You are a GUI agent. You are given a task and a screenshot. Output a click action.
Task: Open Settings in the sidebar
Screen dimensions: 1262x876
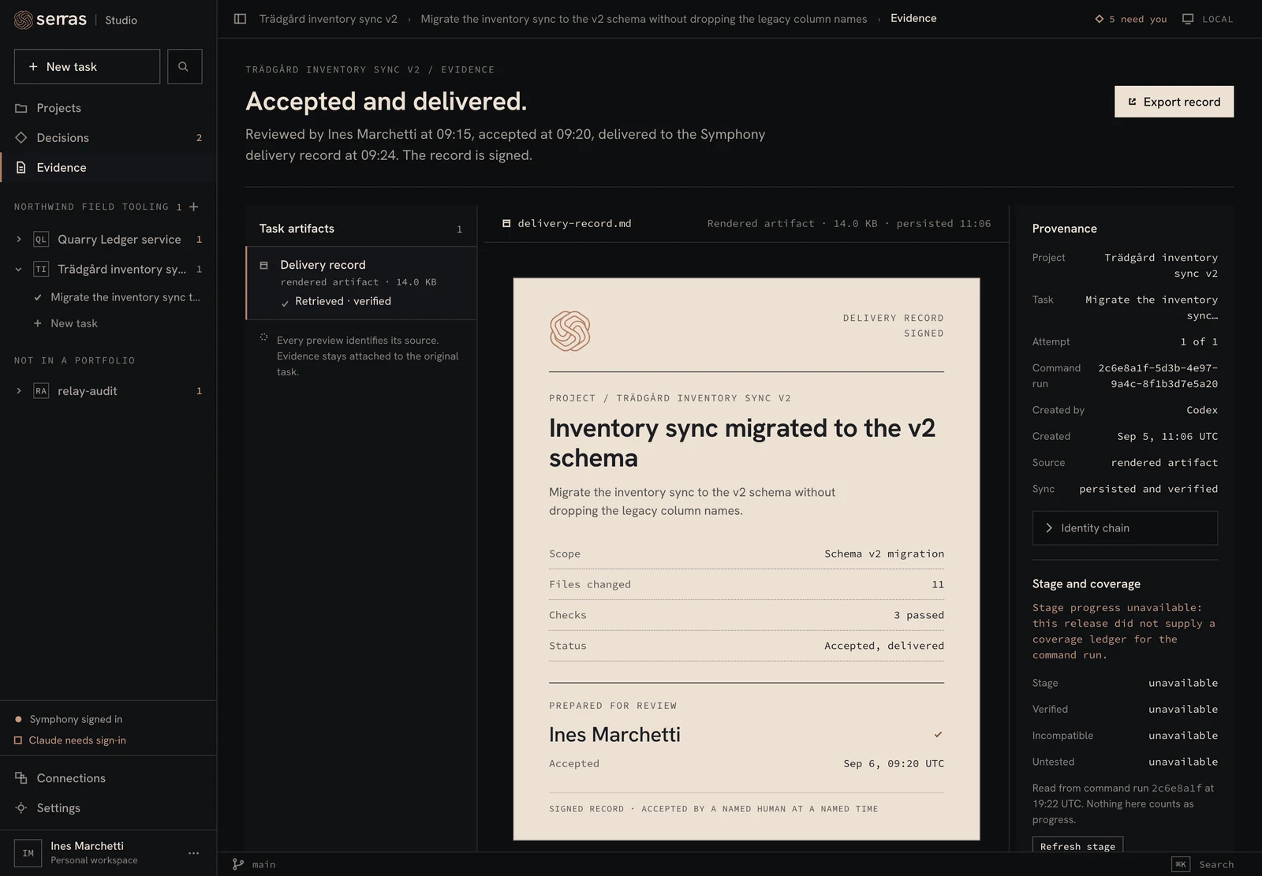(x=108, y=808)
